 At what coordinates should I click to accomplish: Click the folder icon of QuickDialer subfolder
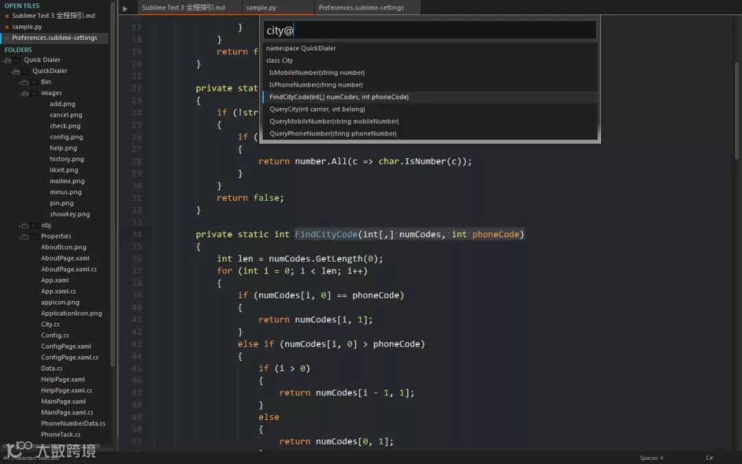[26, 71]
